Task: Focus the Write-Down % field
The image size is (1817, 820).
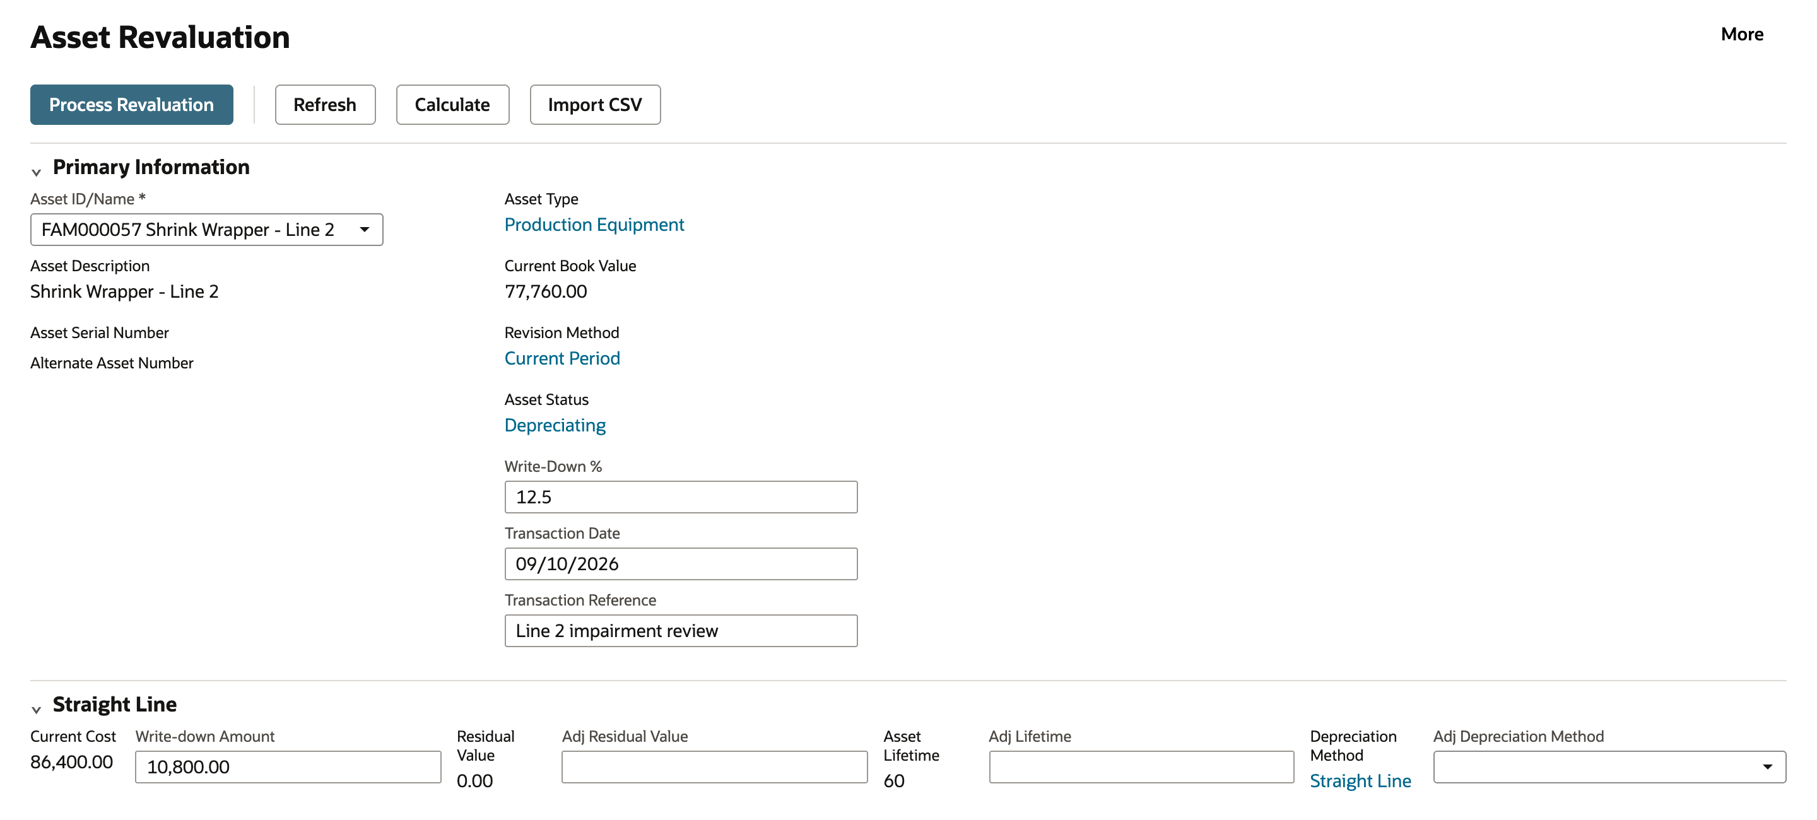Action: 681,497
